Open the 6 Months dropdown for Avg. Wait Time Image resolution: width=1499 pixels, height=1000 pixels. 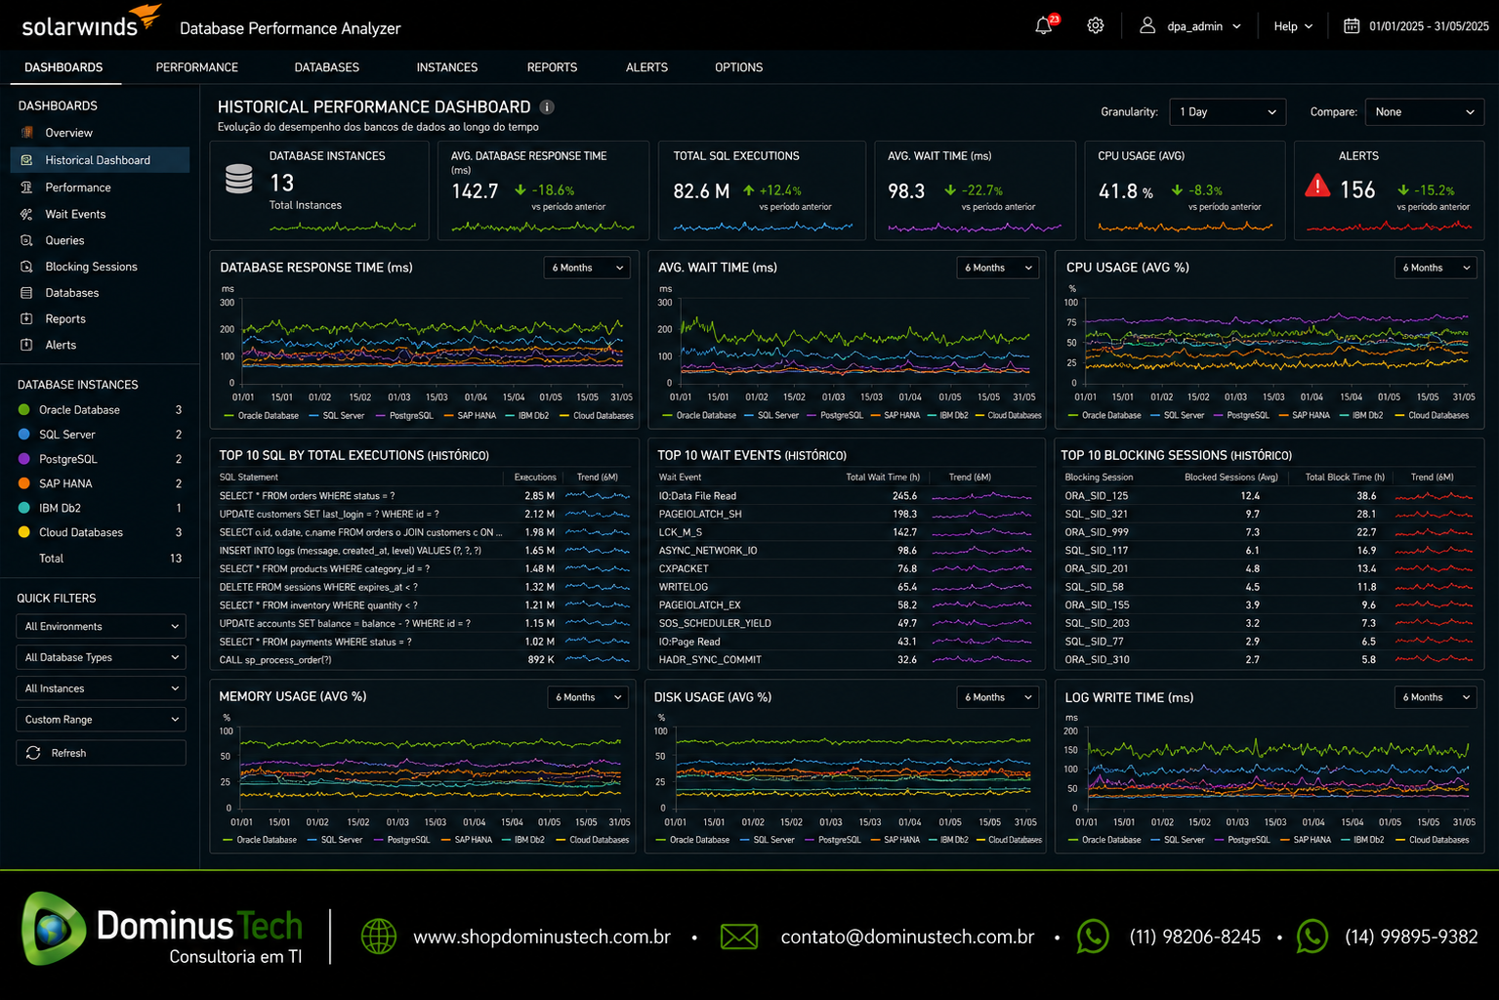click(998, 268)
